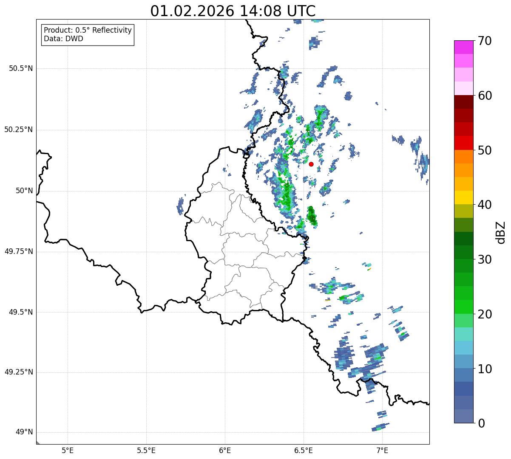The height and width of the screenshot is (459, 511).
Task: Pick the yellow swatch just above 40 dBZ
Action: click(464, 197)
